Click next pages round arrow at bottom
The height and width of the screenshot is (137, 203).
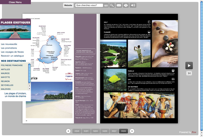pos(132,131)
